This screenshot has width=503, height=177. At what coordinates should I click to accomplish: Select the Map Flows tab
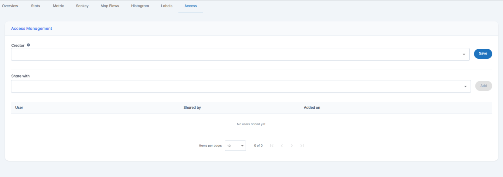click(110, 6)
